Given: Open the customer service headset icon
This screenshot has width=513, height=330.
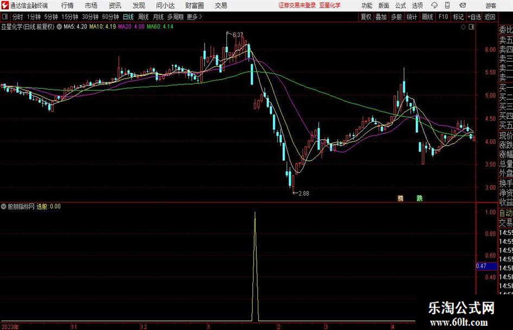Looking at the screenshot, I should (434, 5).
